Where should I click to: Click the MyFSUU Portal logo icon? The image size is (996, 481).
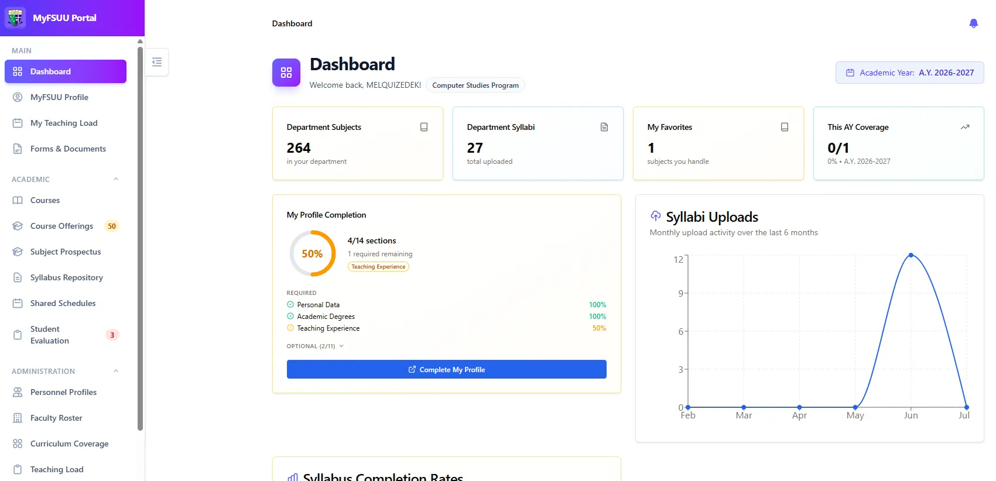tap(15, 18)
